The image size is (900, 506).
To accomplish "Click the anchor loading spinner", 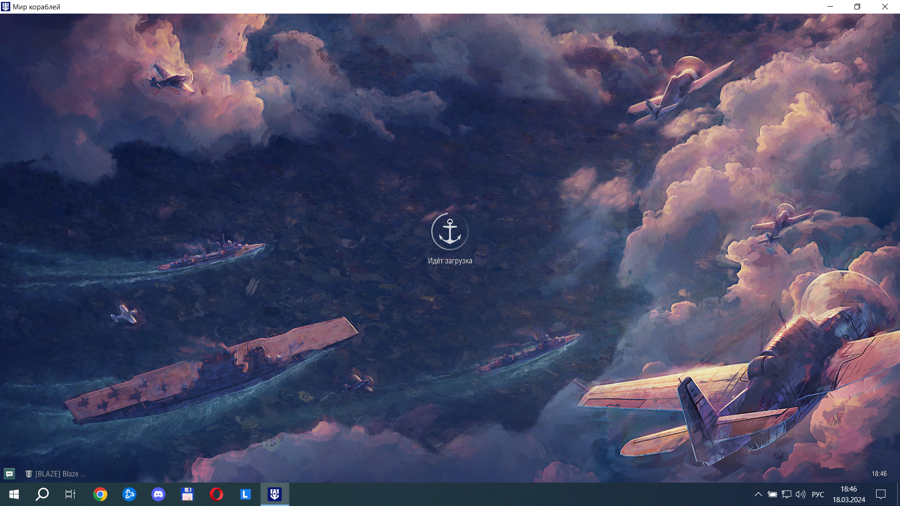I will 450,231.
